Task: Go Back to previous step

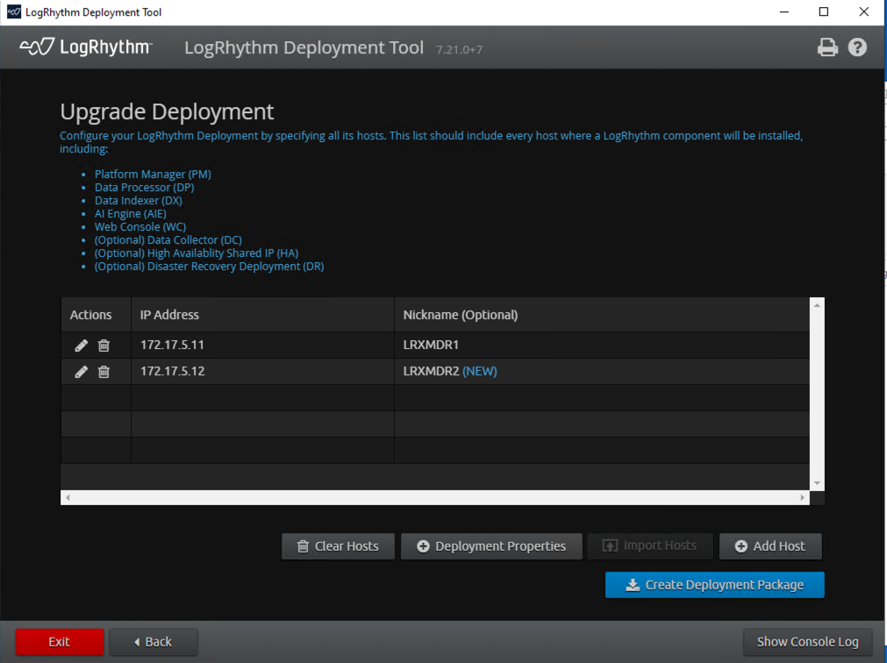Action: pos(153,642)
